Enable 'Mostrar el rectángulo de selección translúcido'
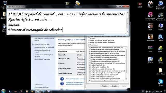Image resolution: width=166 pixels, height=93 pixels. point(90,73)
